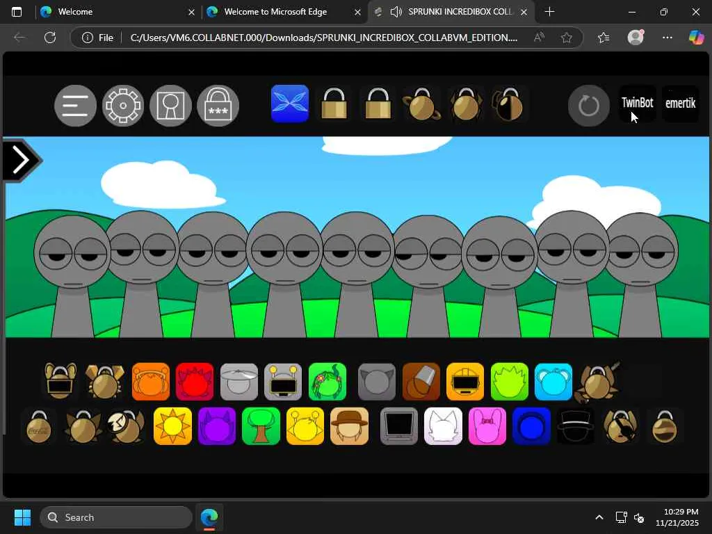The width and height of the screenshot is (712, 534).
Task: Click the fifth gray singer in the lineup
Action: point(357,274)
